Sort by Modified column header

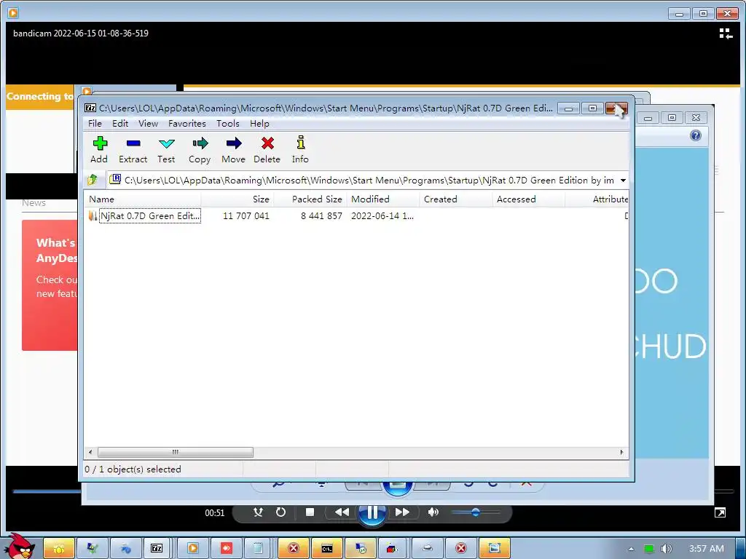coord(383,199)
